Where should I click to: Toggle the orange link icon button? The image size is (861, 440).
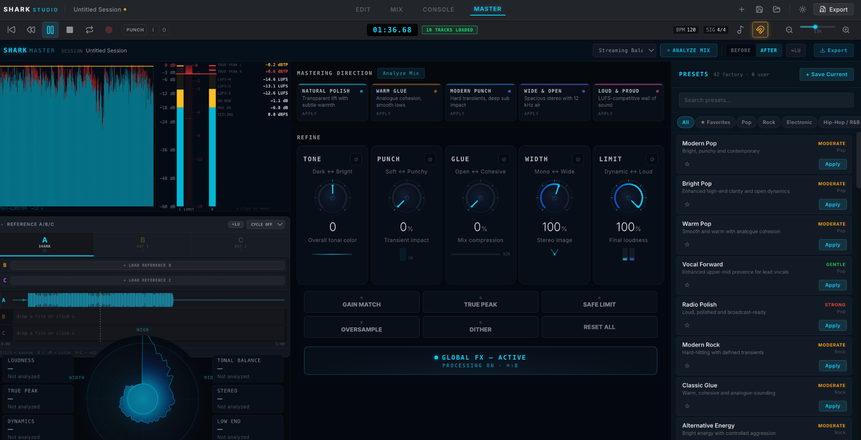pyautogui.click(x=760, y=30)
